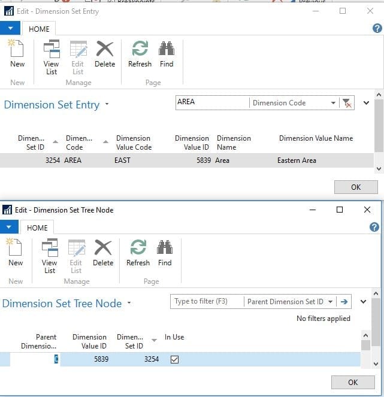384x397 pixels.
Task: Refresh the Dimension Set Tree Node page
Action: pos(138,253)
